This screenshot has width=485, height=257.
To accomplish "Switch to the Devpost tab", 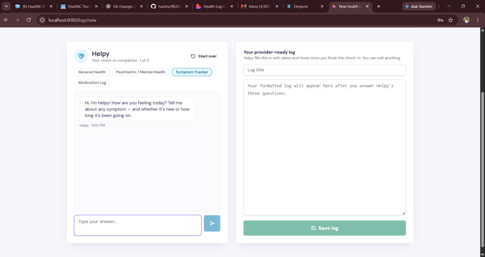I will [304, 6].
